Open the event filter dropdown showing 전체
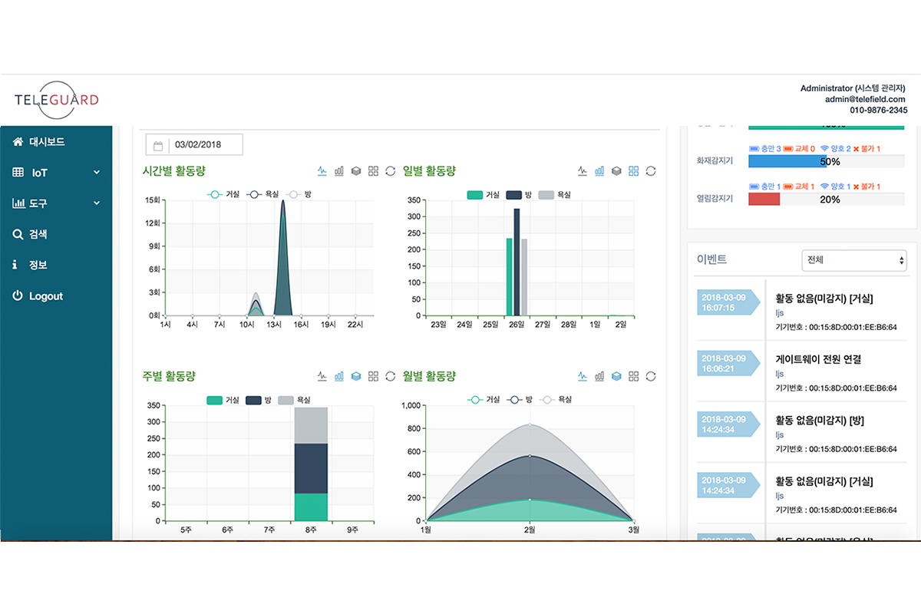Screen dimensions: 921x614 click(853, 260)
